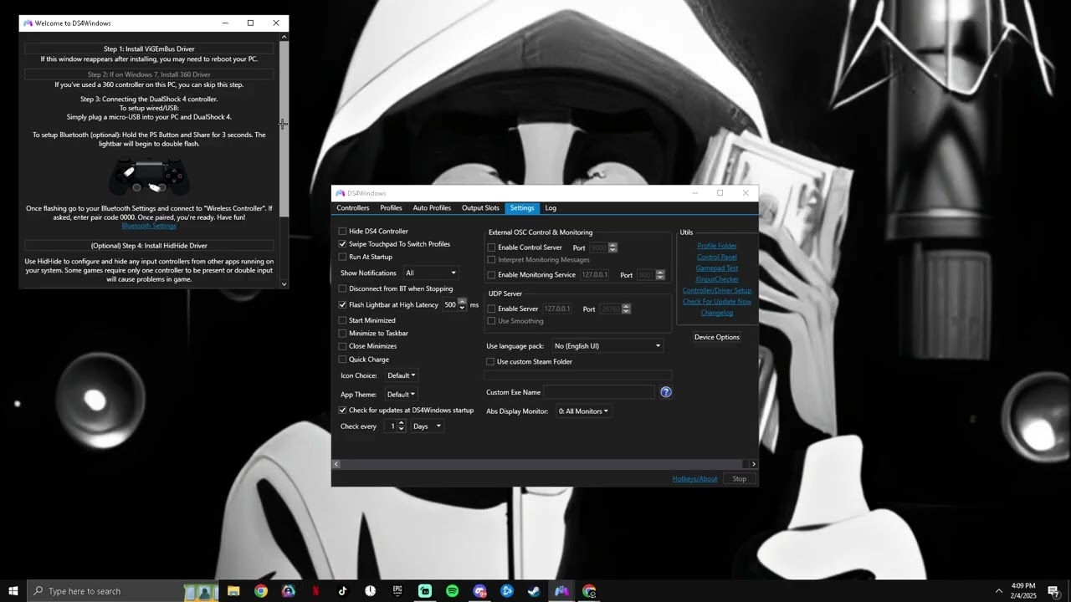
Task: Switch to the Log tab
Action: point(551,208)
